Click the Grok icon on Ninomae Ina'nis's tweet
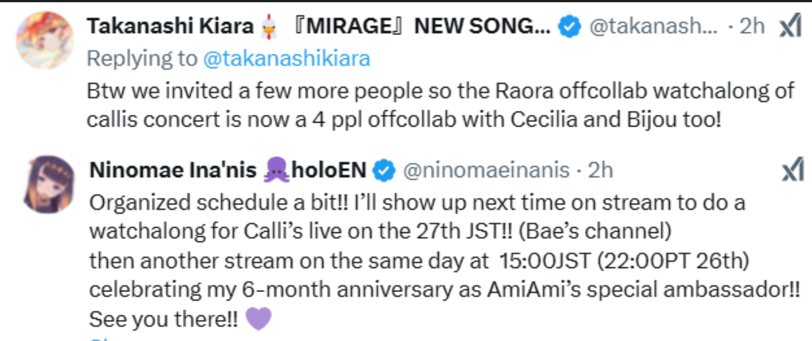The height and width of the screenshot is (341, 812). pos(792,170)
